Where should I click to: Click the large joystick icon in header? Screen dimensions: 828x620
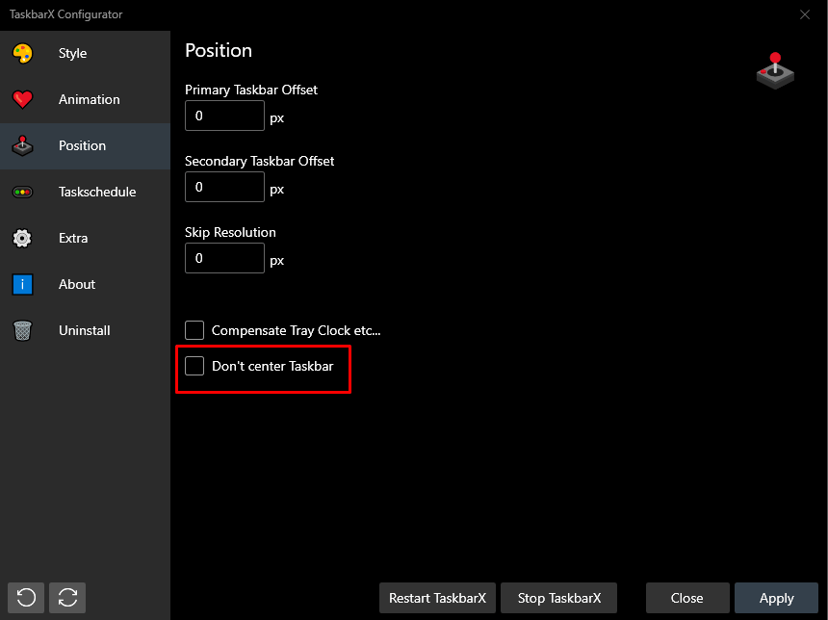(775, 71)
